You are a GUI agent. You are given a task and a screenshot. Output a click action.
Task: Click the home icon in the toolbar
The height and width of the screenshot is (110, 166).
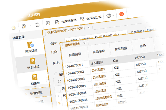(13, 28)
